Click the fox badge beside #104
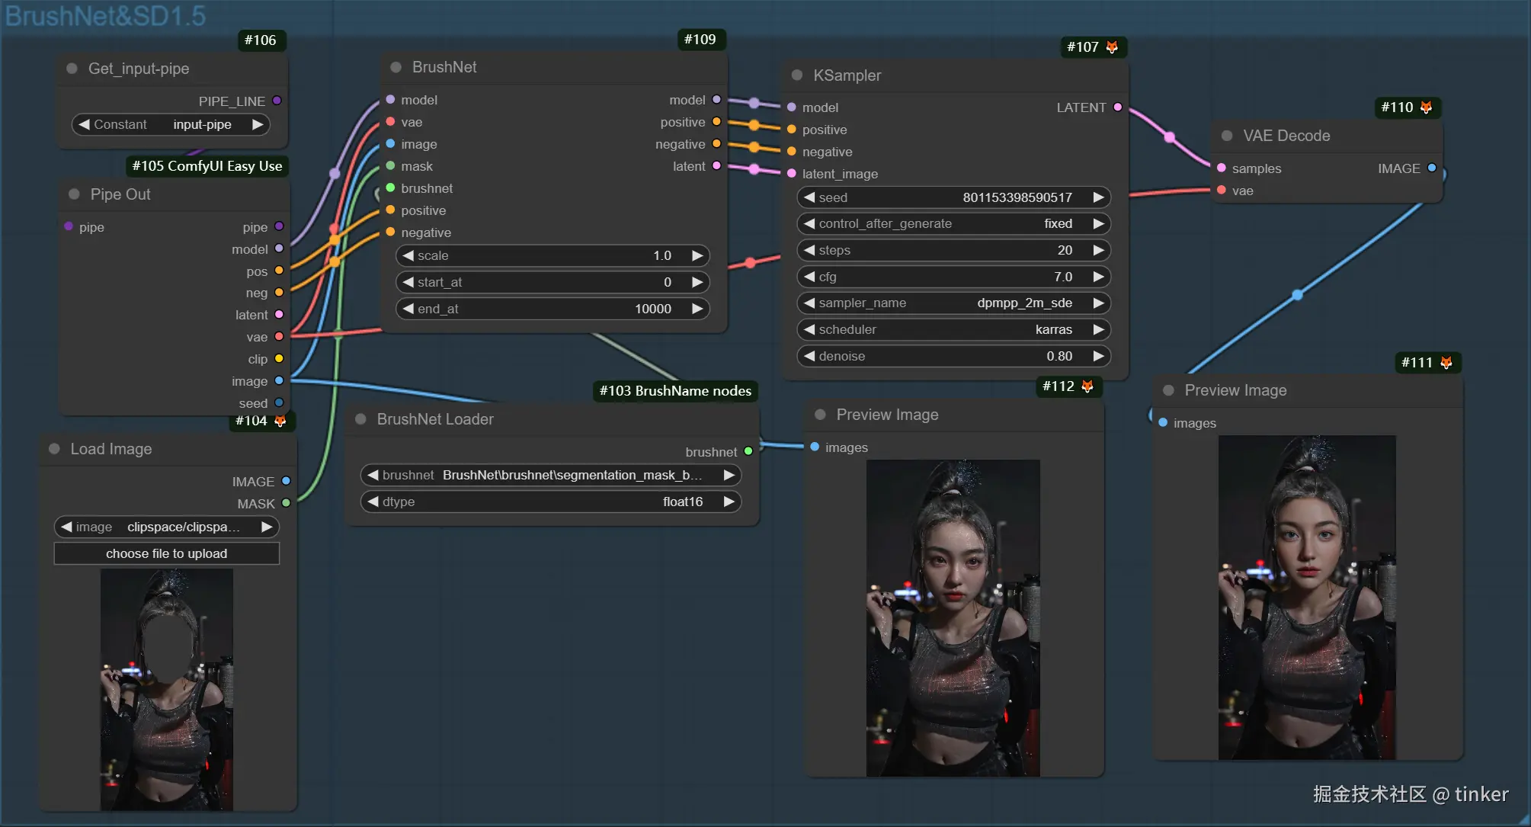The width and height of the screenshot is (1531, 827). tap(280, 421)
